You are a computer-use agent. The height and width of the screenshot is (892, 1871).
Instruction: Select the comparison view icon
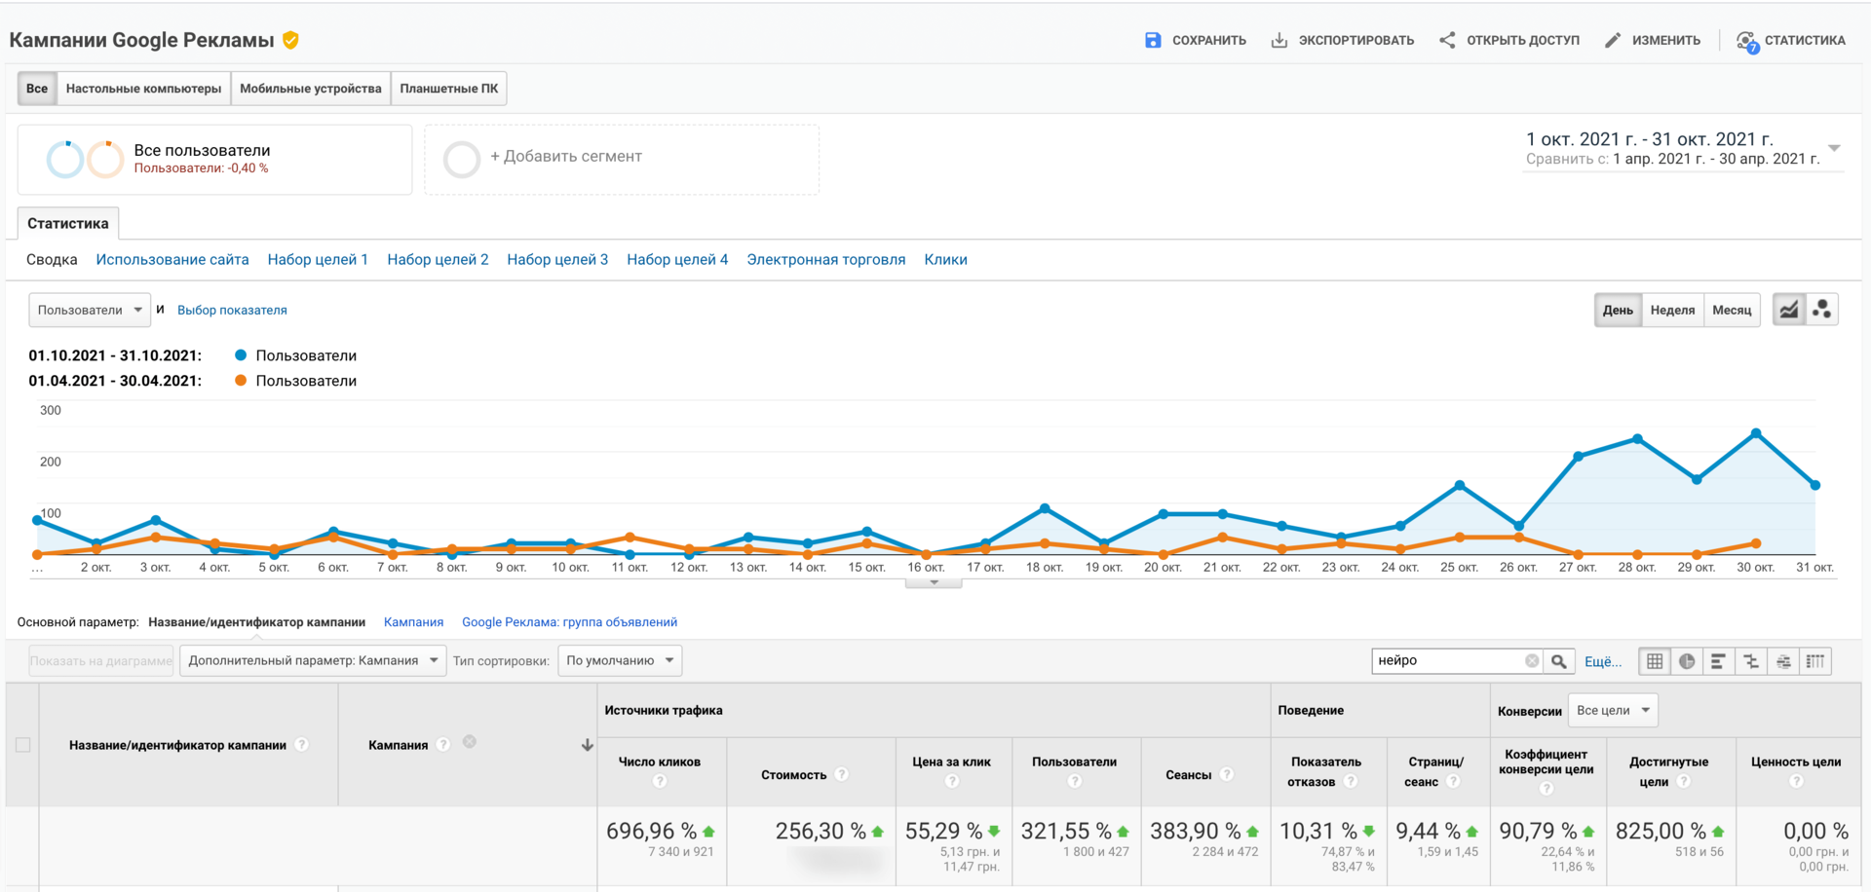coord(1751,661)
